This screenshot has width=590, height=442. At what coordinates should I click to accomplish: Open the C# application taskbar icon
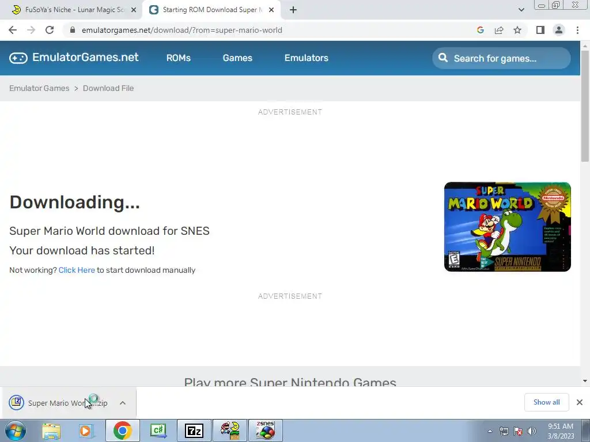coord(158,430)
